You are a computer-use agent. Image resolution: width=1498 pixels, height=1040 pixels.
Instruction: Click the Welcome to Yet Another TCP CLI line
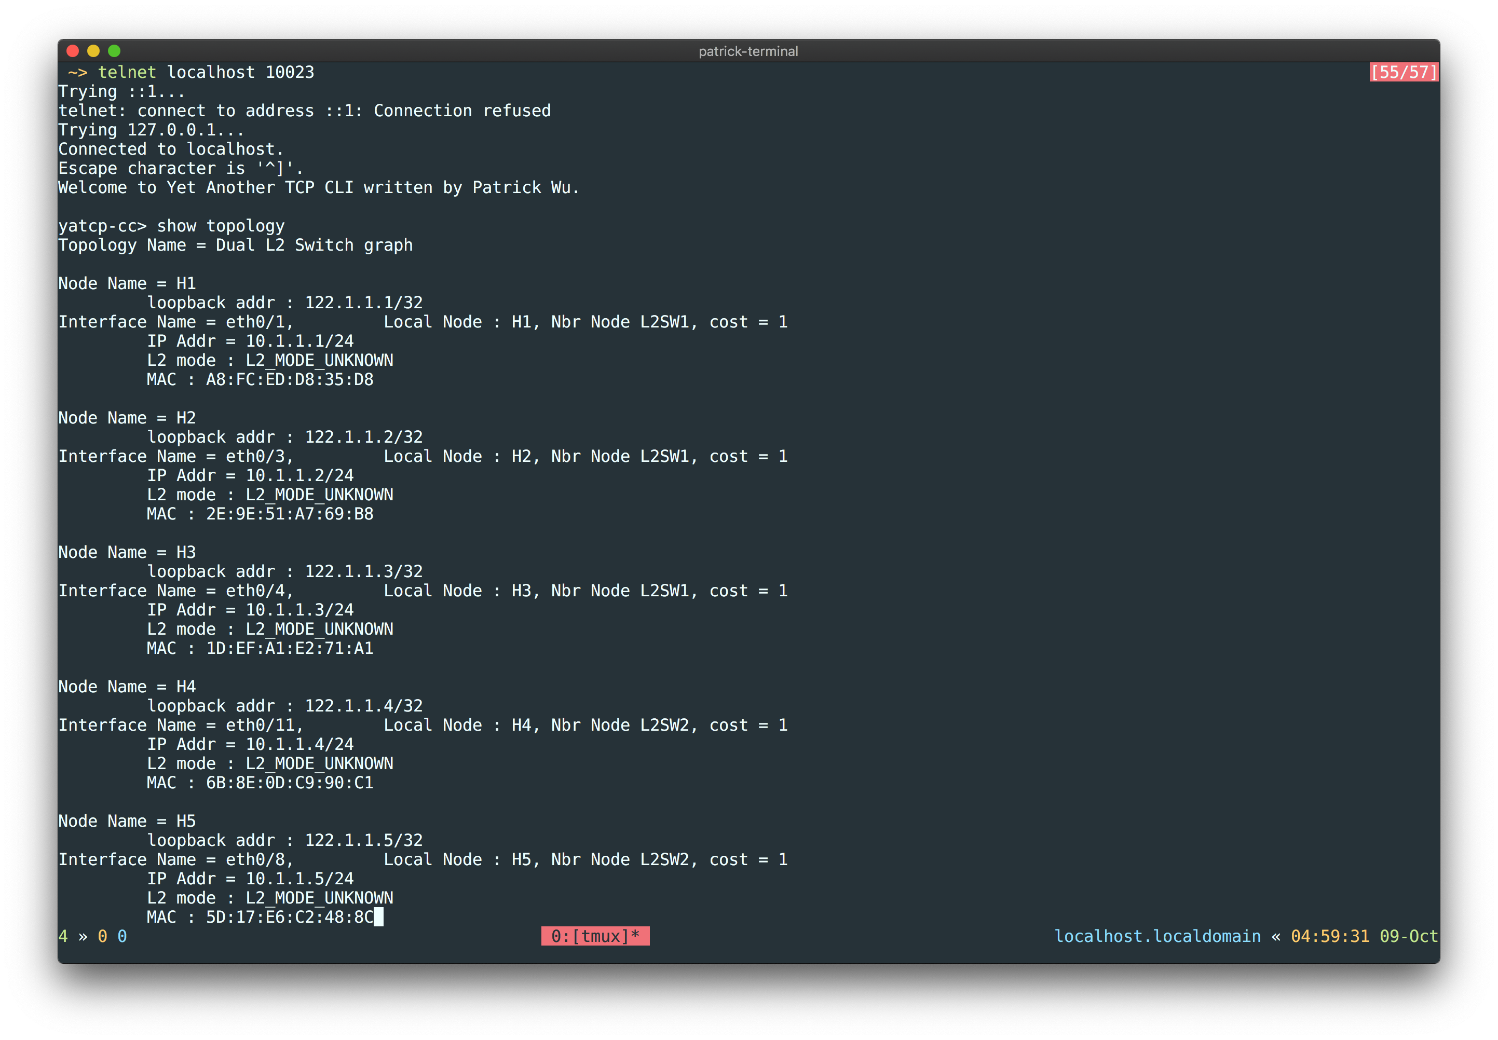(x=319, y=188)
